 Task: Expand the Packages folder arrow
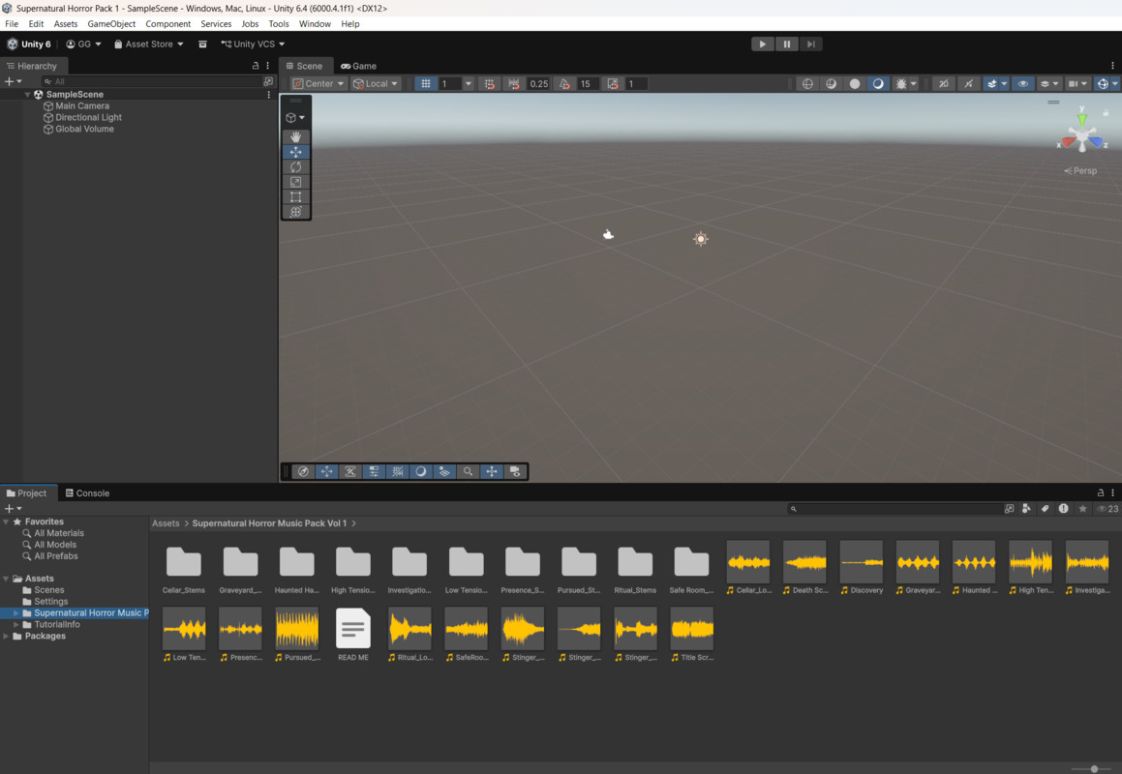[x=6, y=636]
